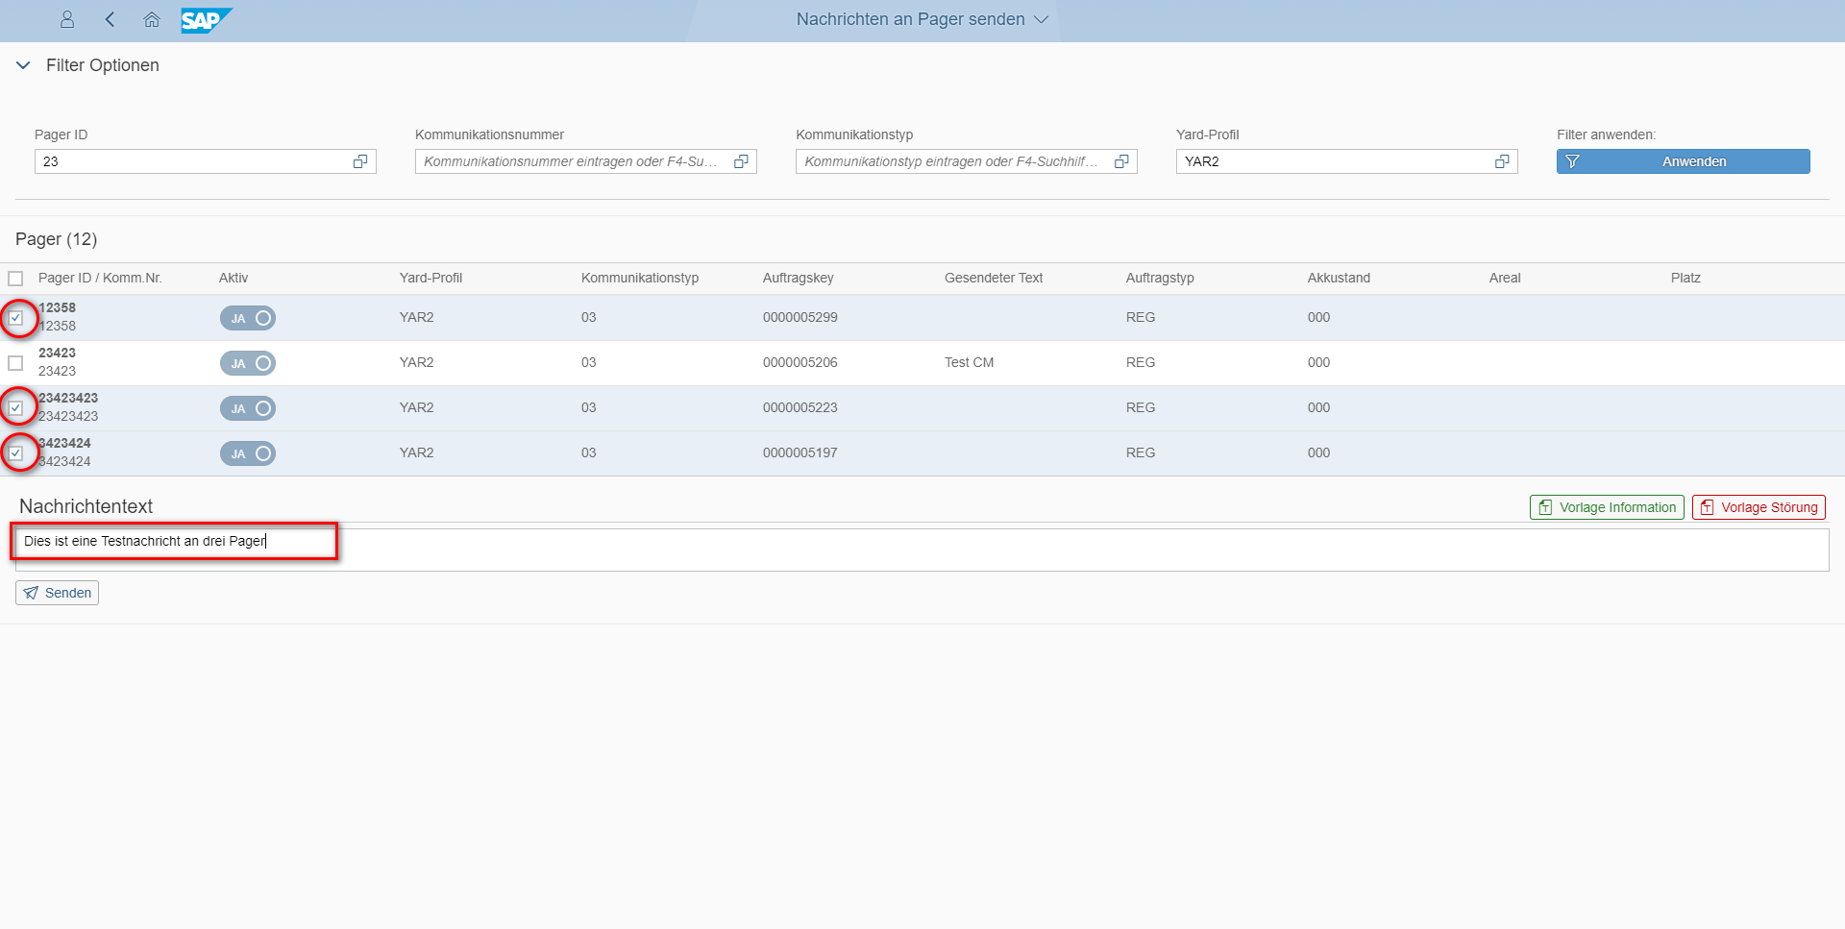Click the bold 23423 pager ID text
The image size is (1845, 929).
(x=57, y=353)
